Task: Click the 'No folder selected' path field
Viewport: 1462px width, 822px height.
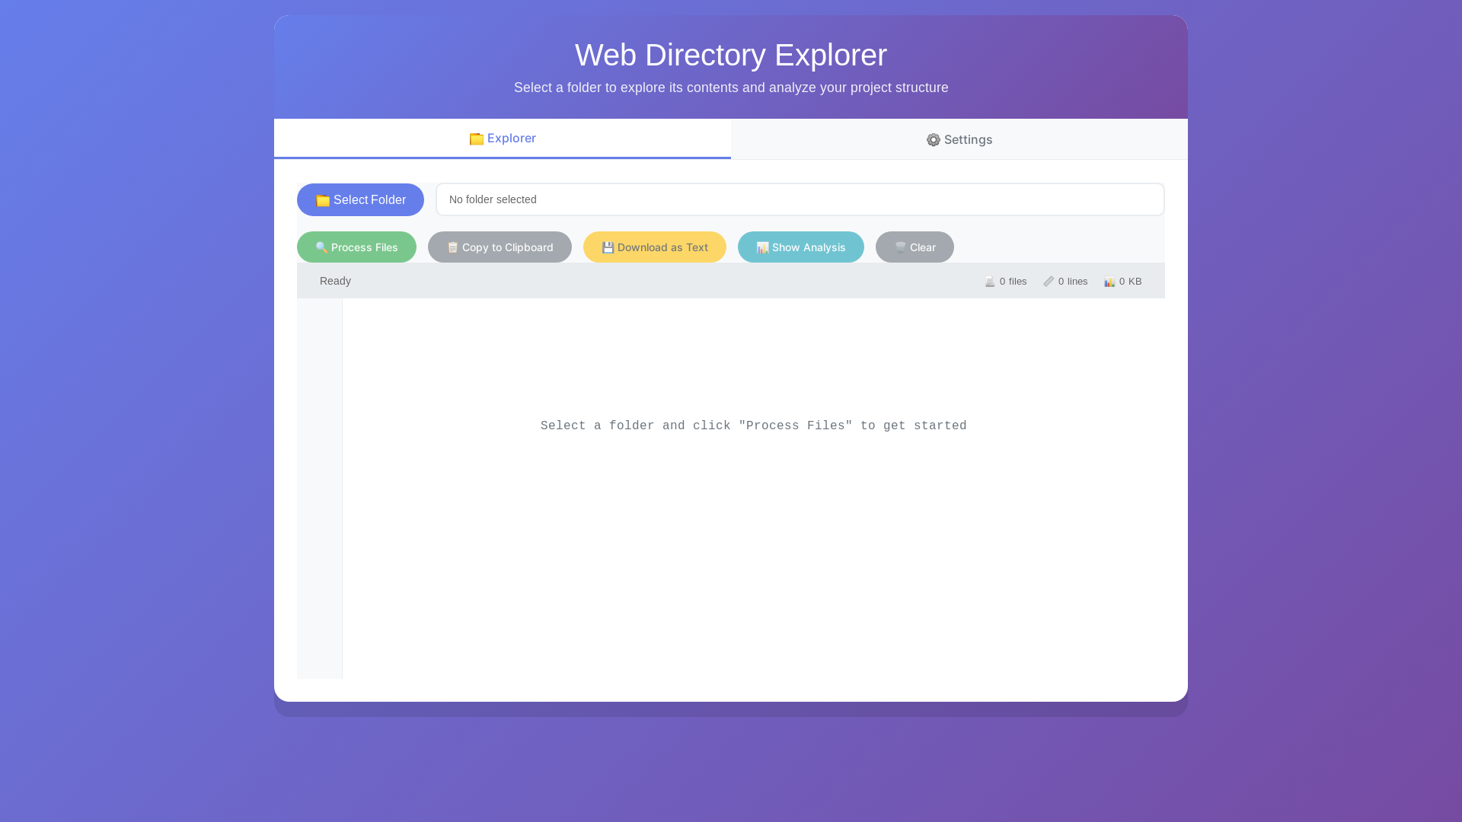Action: [x=800, y=199]
